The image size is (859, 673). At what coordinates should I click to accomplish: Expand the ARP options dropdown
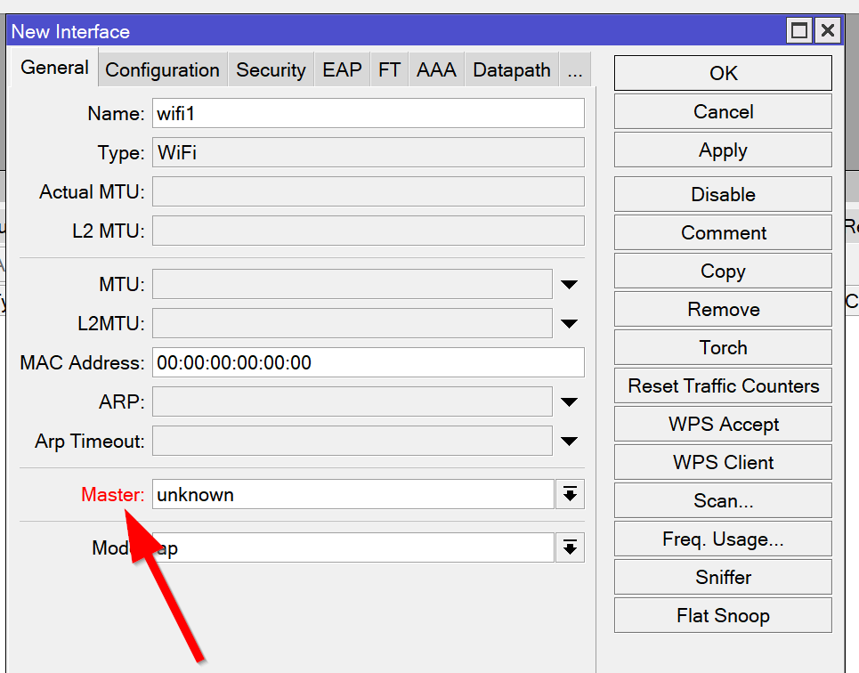[569, 401]
